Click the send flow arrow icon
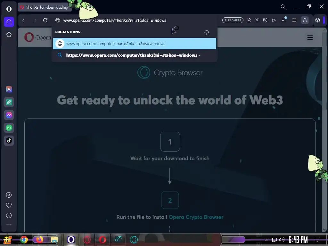This screenshot has height=246, width=328. [274, 20]
